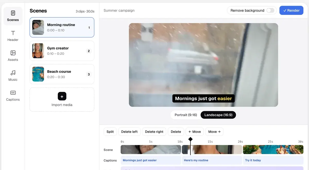Open the Scenes sidebar panel
The width and height of the screenshot is (309, 170).
point(13,16)
